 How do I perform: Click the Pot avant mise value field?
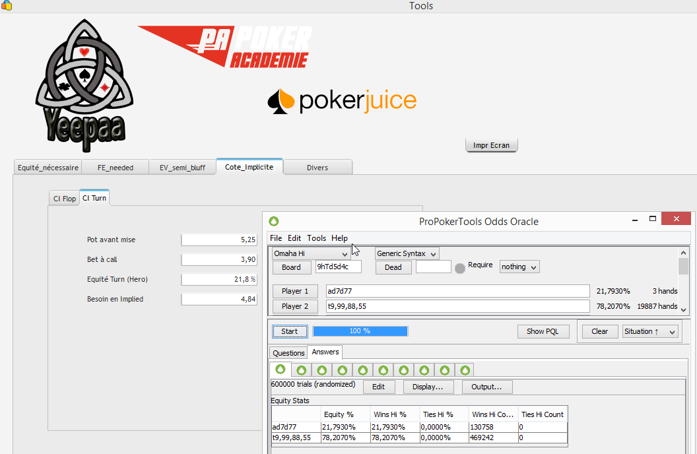pyautogui.click(x=220, y=240)
